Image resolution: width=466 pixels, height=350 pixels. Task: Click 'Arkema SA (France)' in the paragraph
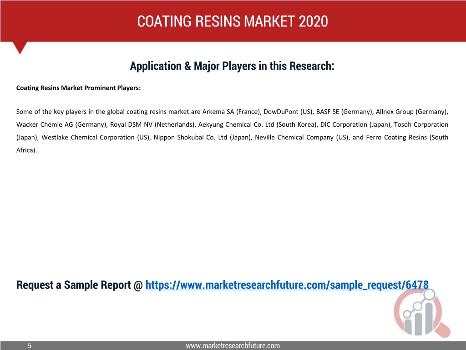click(x=231, y=112)
